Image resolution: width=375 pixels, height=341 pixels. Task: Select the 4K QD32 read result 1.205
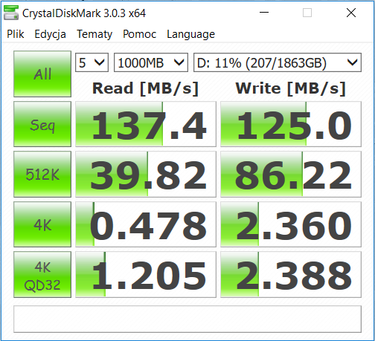[146, 275]
